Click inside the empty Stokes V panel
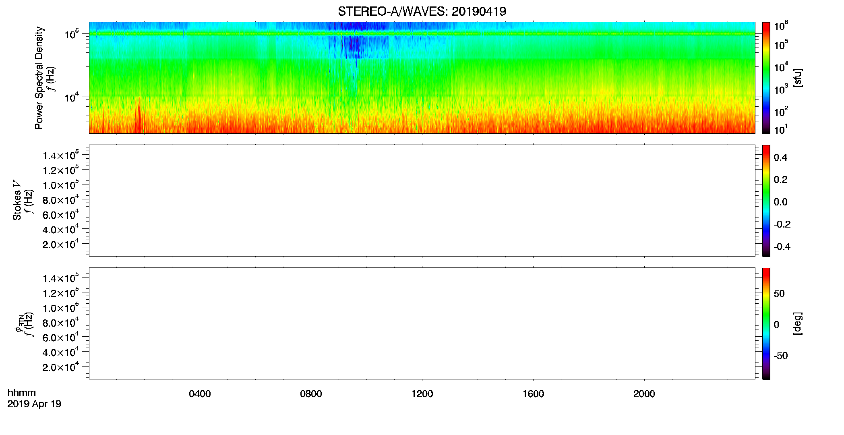The height and width of the screenshot is (435, 844). 422,201
